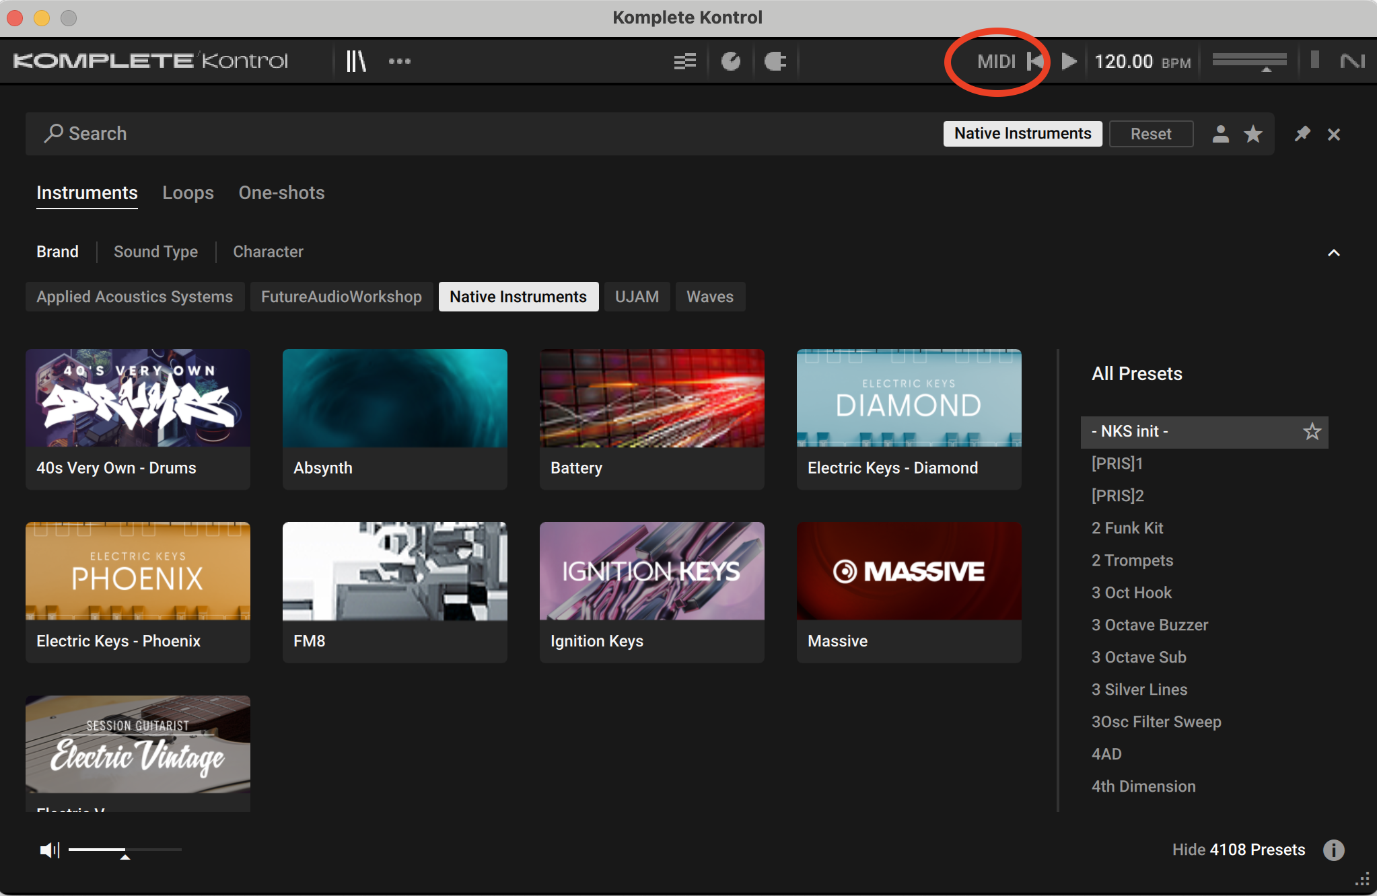Screen dimensions: 1377x896
Task: Switch to the Instruments tab
Action: coord(87,193)
